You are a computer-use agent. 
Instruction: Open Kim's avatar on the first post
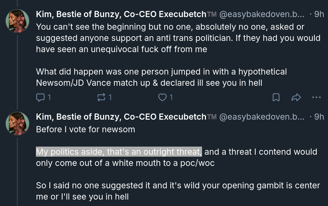[17, 21]
